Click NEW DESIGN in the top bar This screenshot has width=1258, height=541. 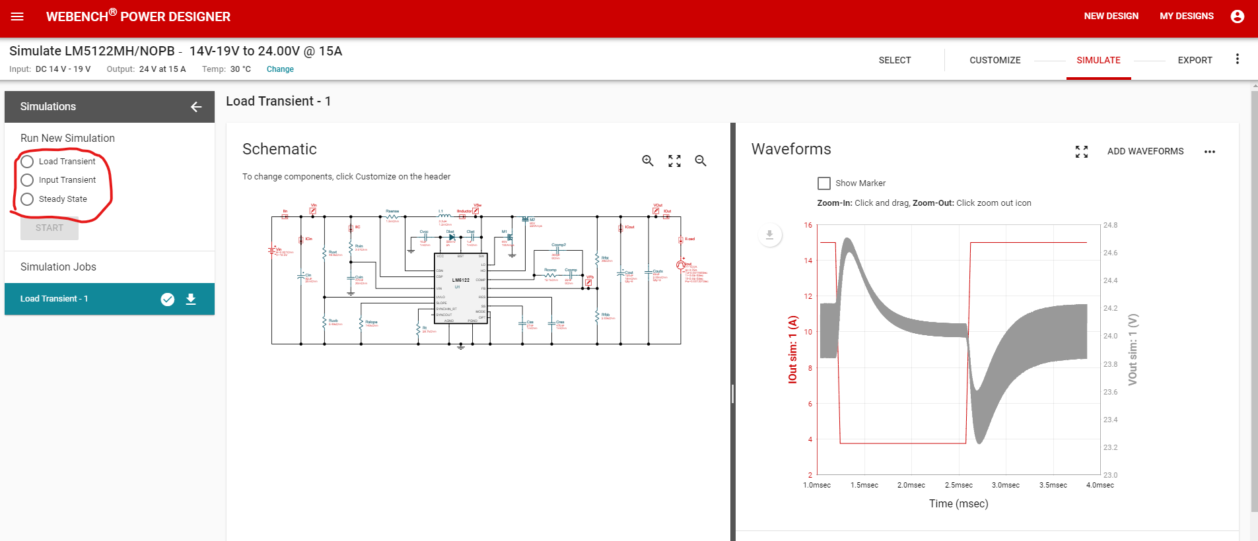(x=1111, y=16)
